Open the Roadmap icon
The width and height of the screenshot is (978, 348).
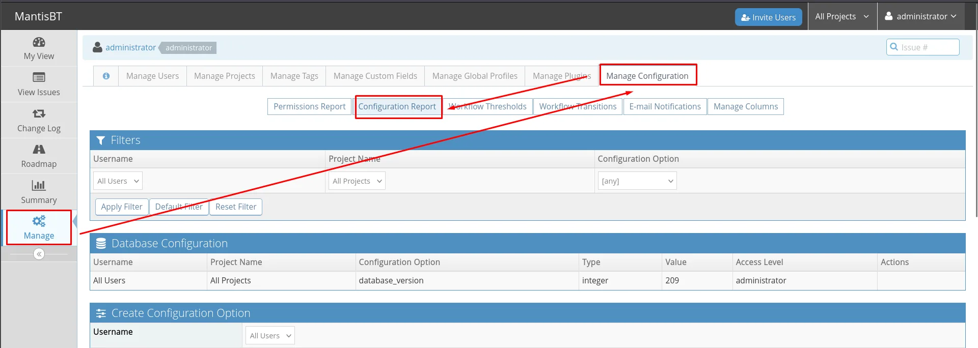(x=39, y=149)
